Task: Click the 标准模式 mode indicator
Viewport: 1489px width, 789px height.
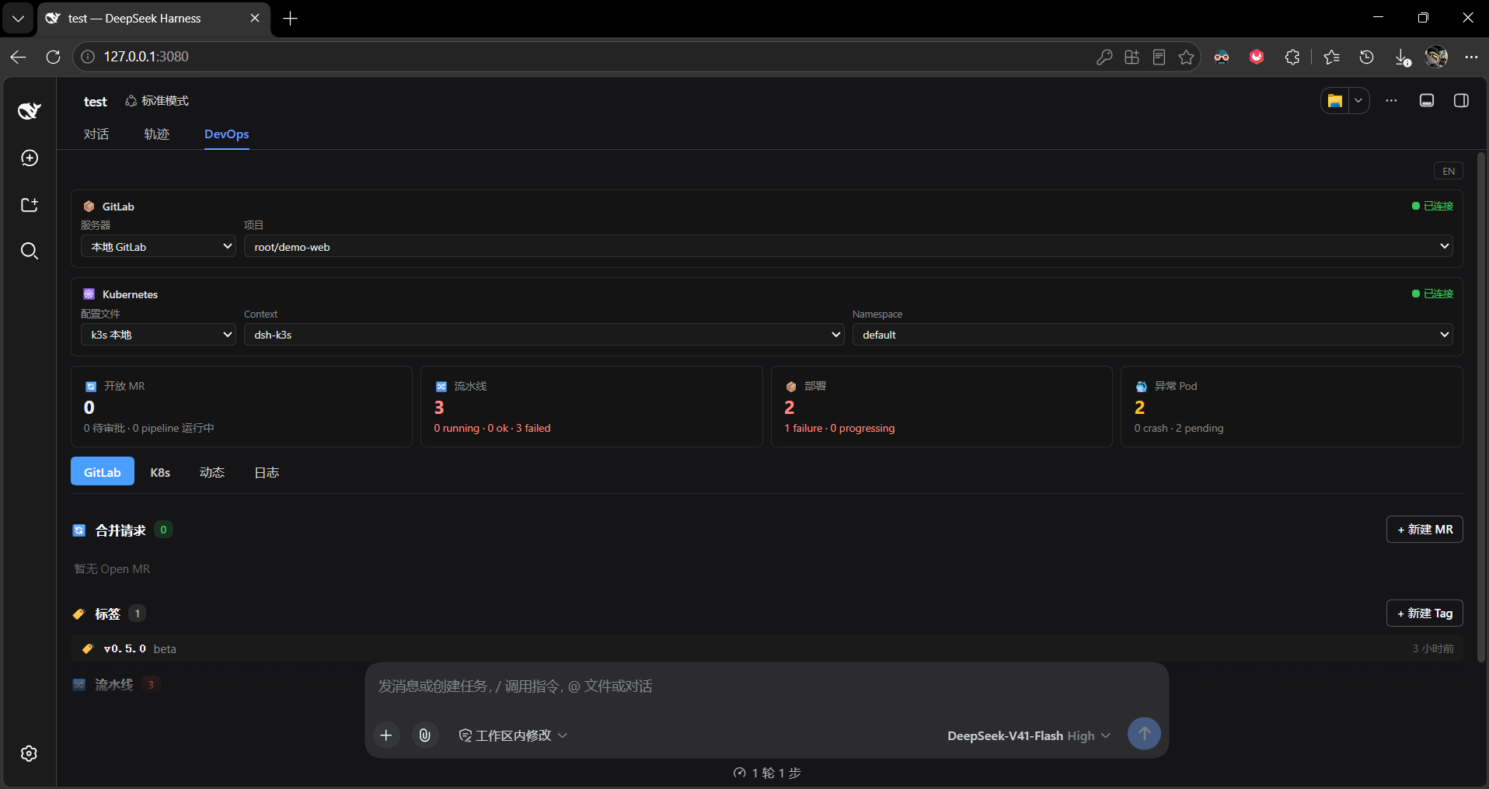Action: [157, 101]
